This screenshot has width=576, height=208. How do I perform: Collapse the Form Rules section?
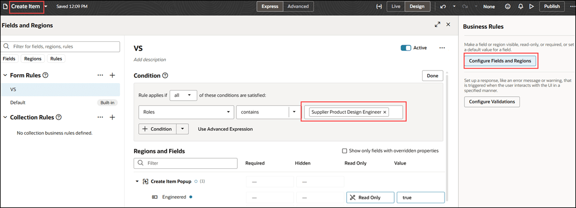pos(5,75)
